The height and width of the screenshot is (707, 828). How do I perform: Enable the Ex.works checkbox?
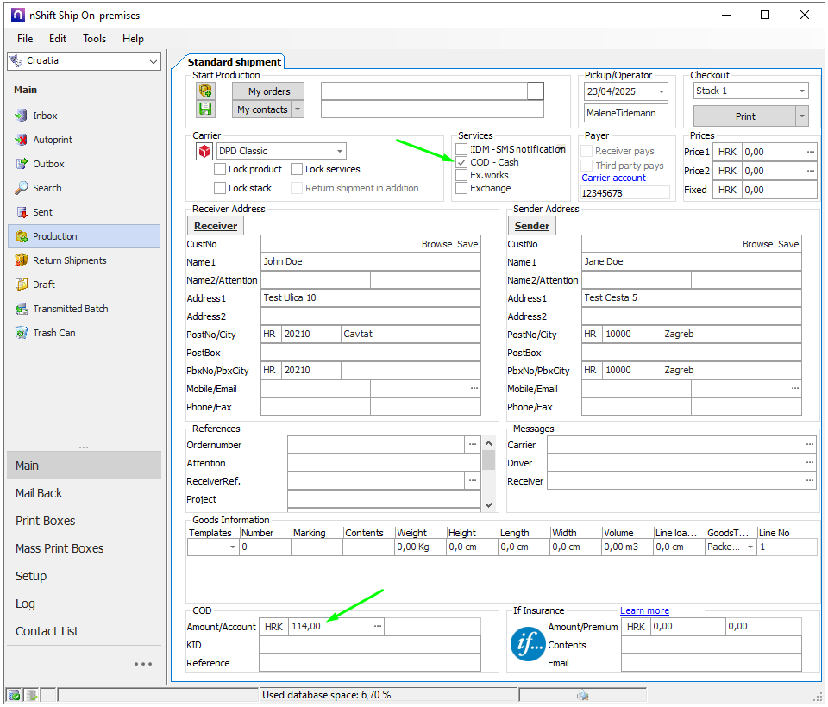point(462,175)
